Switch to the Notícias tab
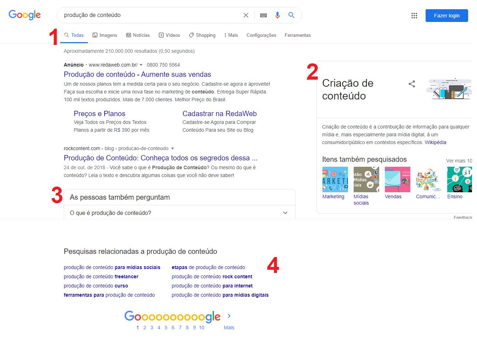Screen dimensions: 477x342 point(138,35)
